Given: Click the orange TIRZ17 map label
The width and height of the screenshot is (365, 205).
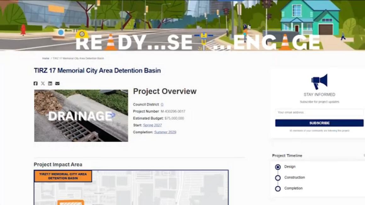Looking at the screenshot, I should [63, 176].
